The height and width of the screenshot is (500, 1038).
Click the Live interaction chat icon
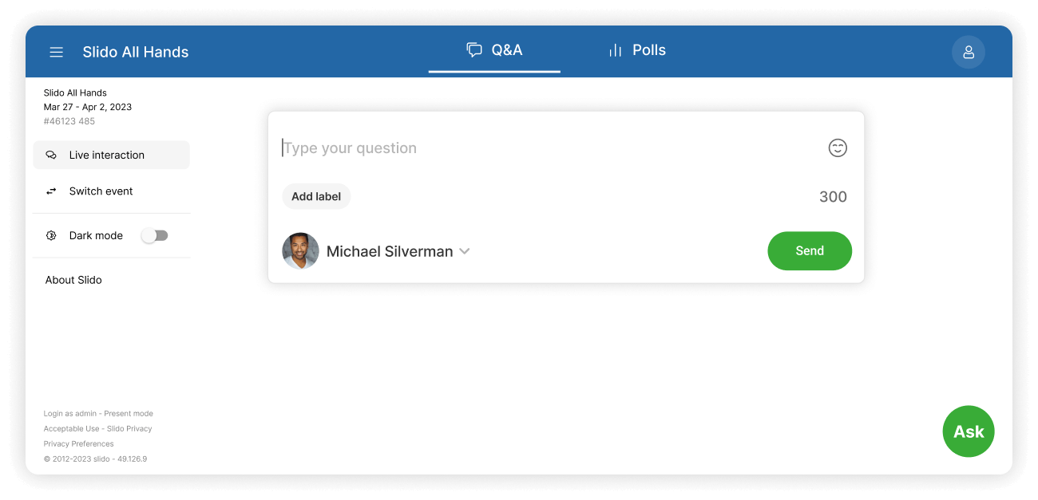51,156
